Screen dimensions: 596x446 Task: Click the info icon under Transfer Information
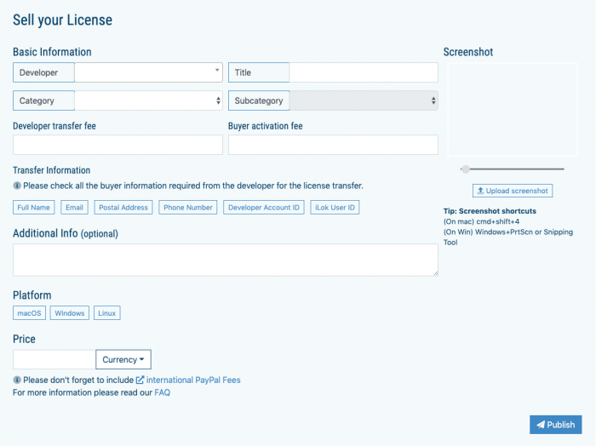pos(17,186)
